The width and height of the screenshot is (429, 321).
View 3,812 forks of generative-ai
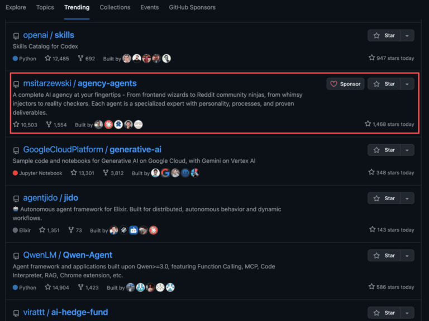click(x=113, y=173)
